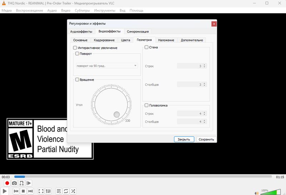Click on the playback seek bar

143,177
